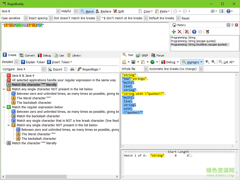The width and height of the screenshot is (240, 180).
Task: Open the help question mark icon
Action: (228, 11)
